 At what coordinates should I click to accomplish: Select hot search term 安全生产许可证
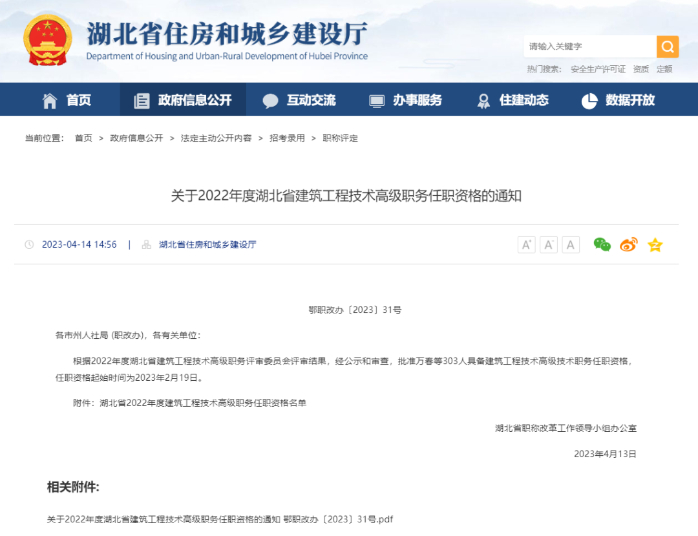click(598, 69)
